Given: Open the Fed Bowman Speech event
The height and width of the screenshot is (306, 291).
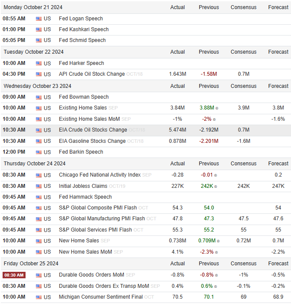Looking at the screenshot, I should [84, 97].
